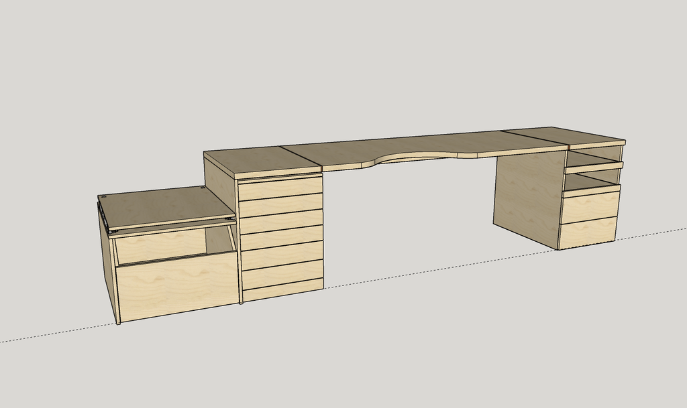The image size is (687, 408).
Task: Select the third drawer of six-drawer unit
Action: pos(281,221)
